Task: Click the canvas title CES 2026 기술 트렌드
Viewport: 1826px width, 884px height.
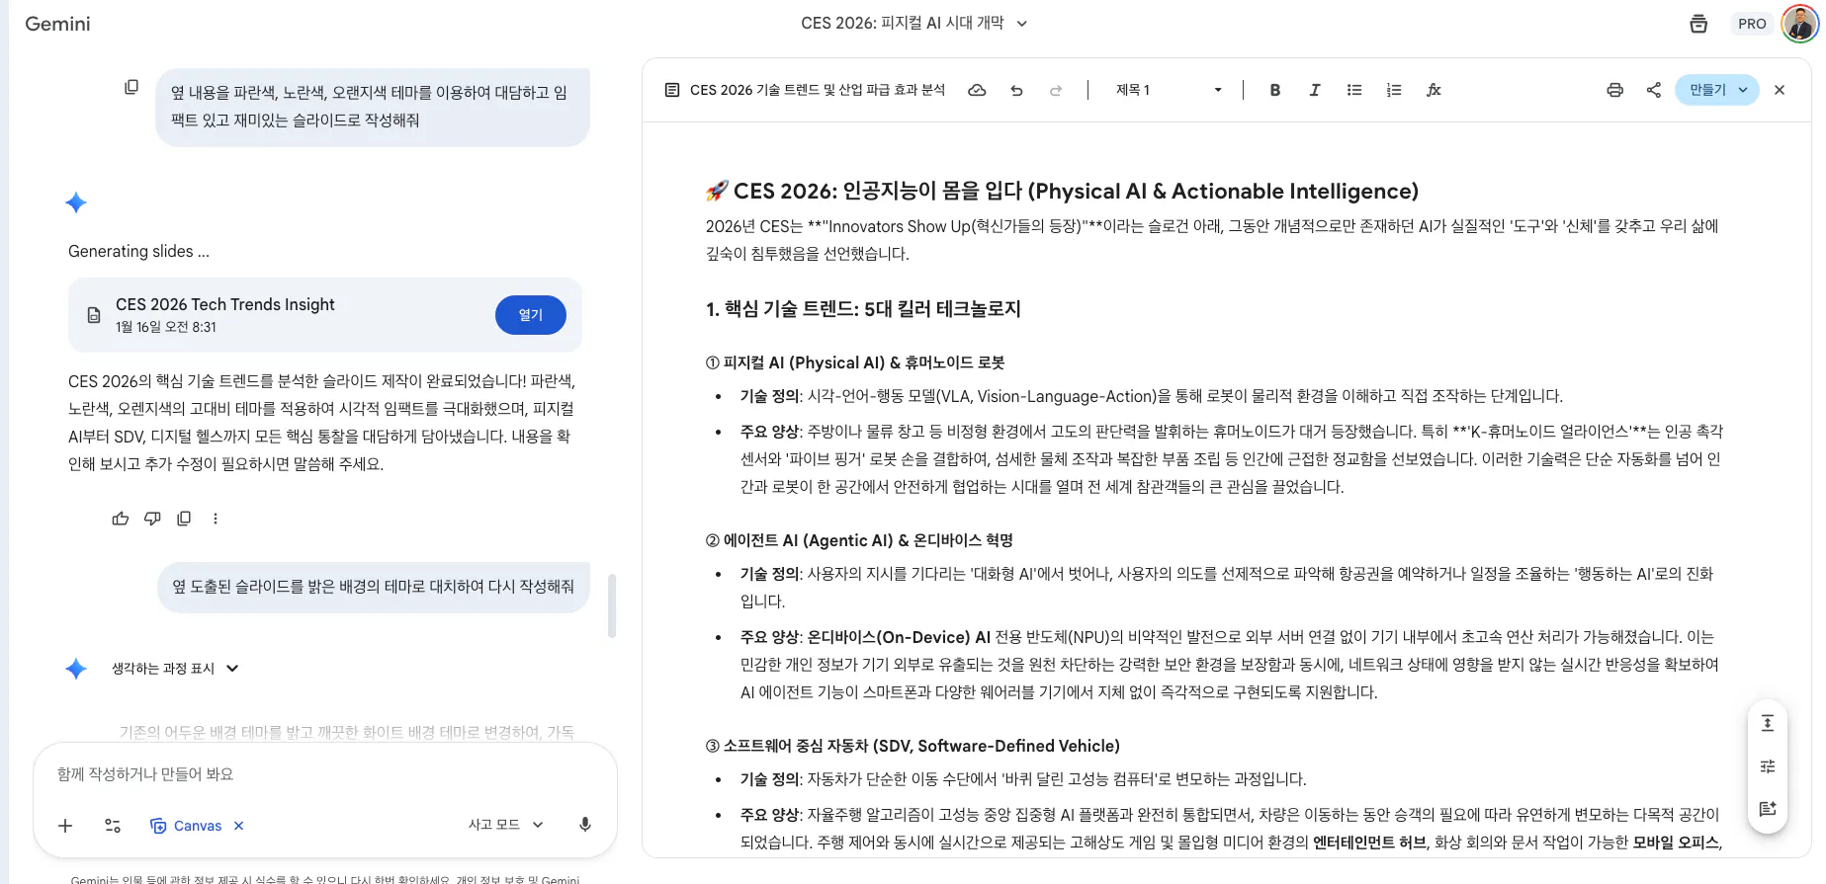Action: pyautogui.click(x=818, y=90)
